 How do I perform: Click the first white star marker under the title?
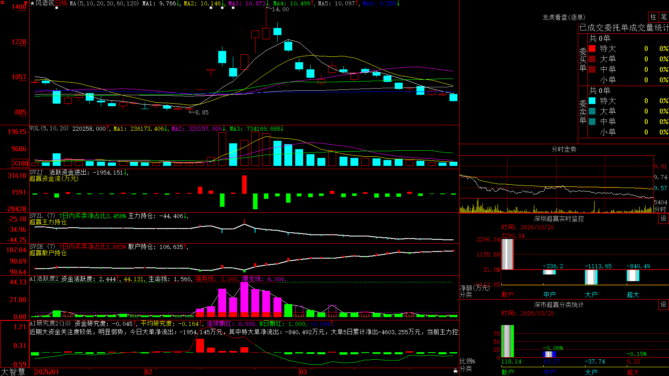tap(56, 8)
